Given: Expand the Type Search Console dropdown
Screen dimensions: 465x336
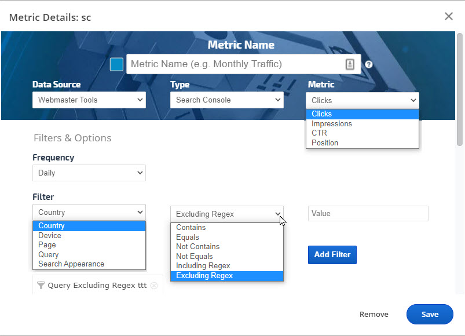Looking at the screenshot, I should [226, 100].
